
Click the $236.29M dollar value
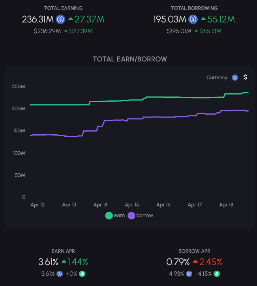(x=47, y=31)
